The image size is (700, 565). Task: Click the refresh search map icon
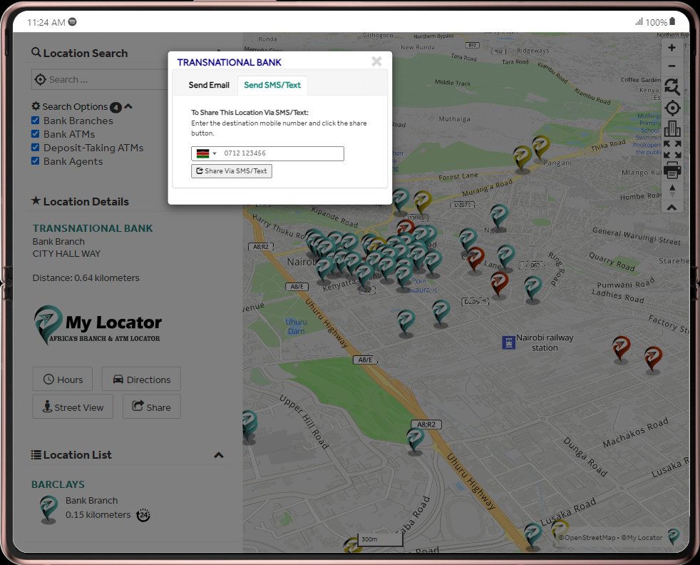point(672,86)
